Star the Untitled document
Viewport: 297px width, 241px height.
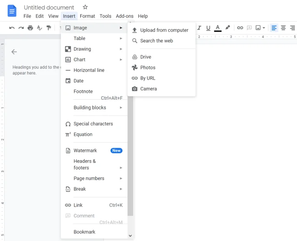pyautogui.click(x=85, y=7)
